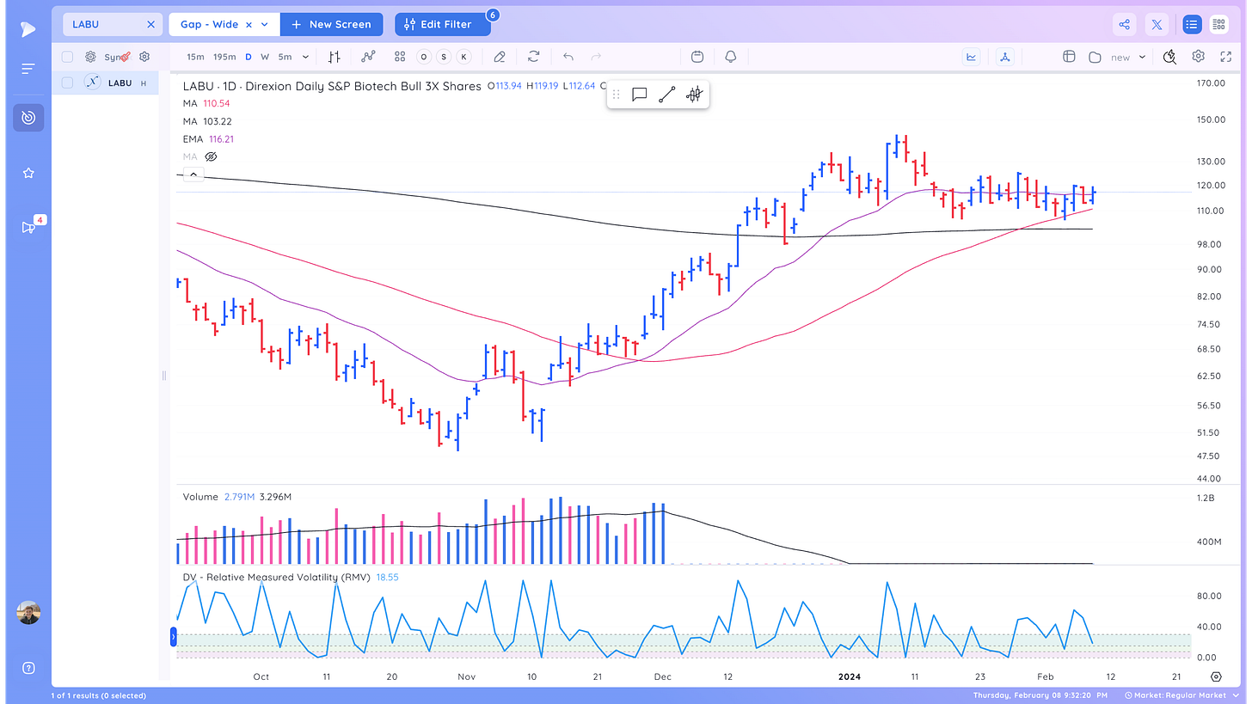Close the Gap - Wide screen tab

(249, 24)
